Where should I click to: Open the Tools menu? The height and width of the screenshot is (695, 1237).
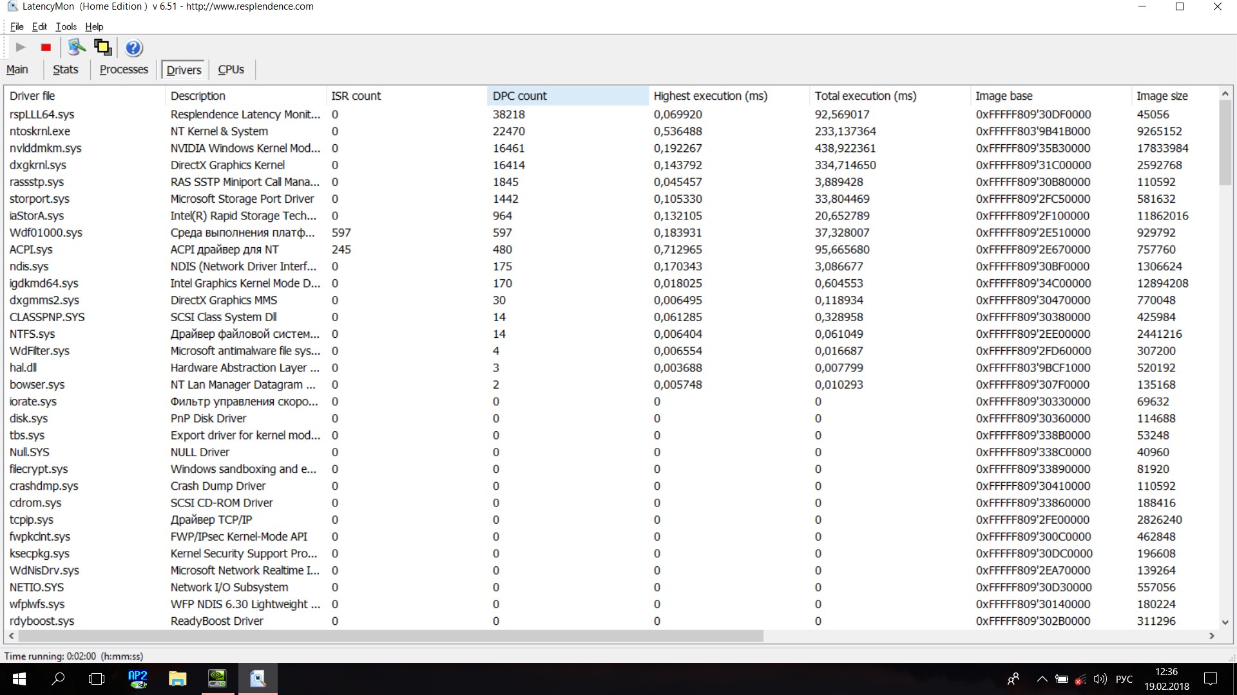tap(66, 26)
